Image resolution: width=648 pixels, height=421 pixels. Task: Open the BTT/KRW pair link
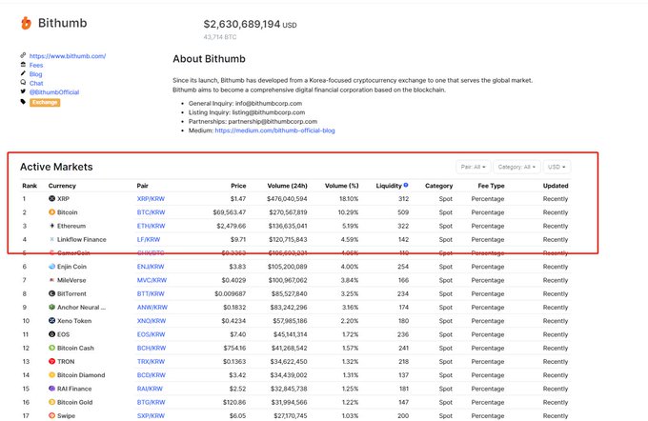(151, 293)
